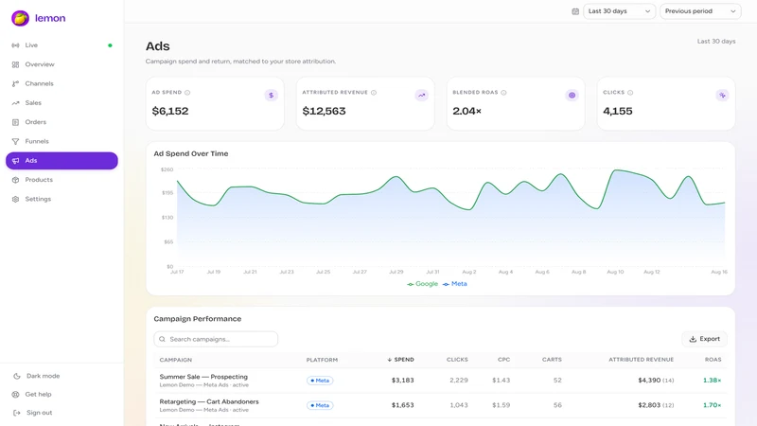Click the trend icon on Attributed Revenue card
Viewport: 757px width, 426px height.
(421, 96)
